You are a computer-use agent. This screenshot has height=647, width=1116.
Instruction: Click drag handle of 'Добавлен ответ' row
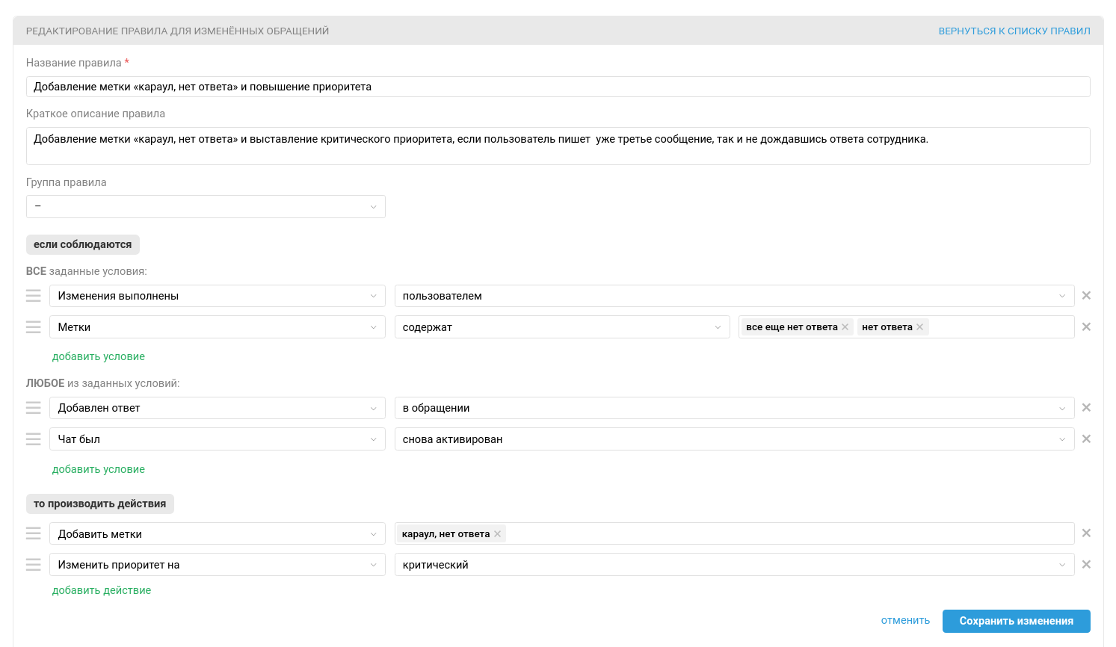point(34,408)
